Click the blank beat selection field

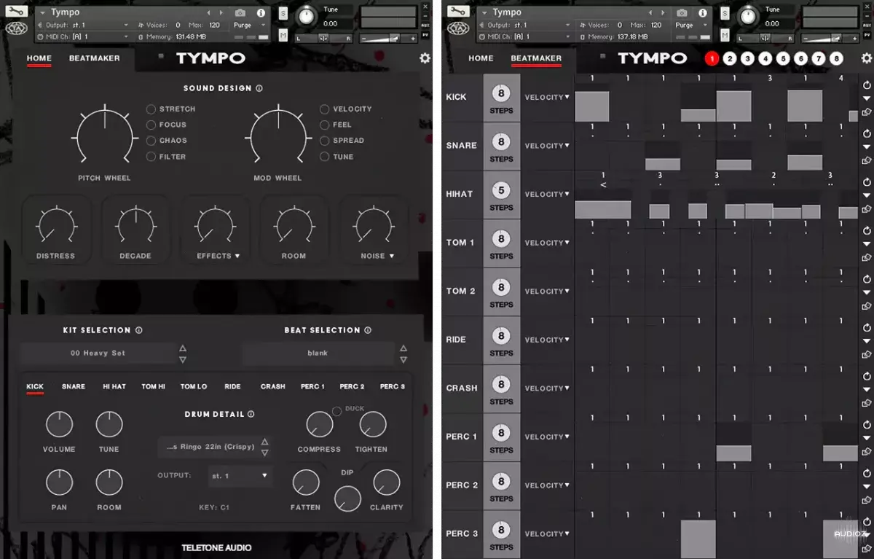[x=318, y=353]
